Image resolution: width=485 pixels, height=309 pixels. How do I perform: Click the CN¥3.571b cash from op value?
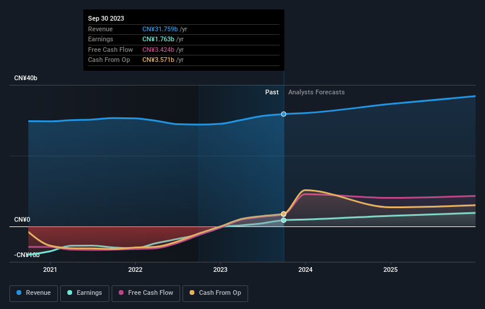pos(158,60)
